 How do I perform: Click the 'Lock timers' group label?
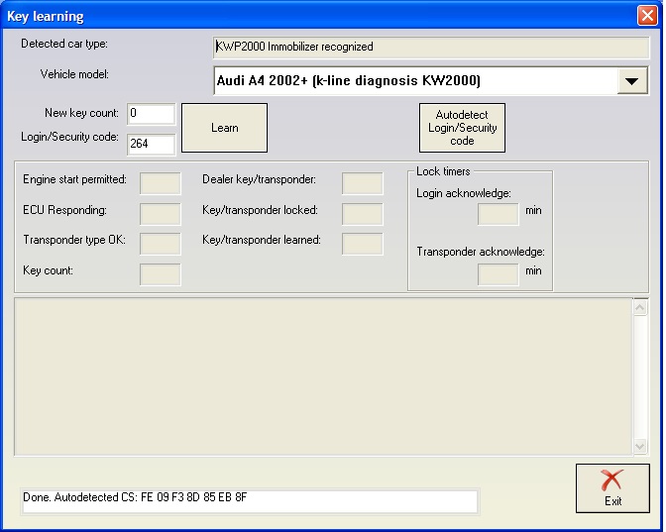tap(443, 171)
